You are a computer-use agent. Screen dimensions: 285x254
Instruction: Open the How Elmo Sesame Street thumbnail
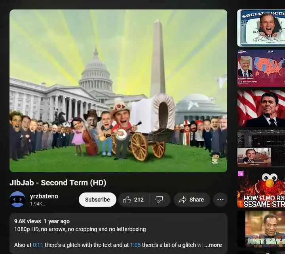pyautogui.click(x=261, y=189)
